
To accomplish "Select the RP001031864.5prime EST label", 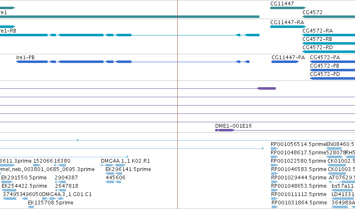I will tap(299, 202).
